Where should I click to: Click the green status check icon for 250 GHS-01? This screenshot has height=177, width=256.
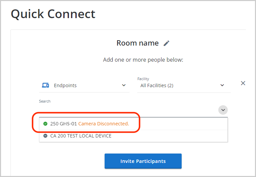click(x=45, y=124)
